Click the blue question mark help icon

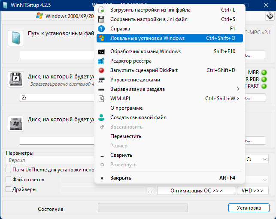pos(101,29)
